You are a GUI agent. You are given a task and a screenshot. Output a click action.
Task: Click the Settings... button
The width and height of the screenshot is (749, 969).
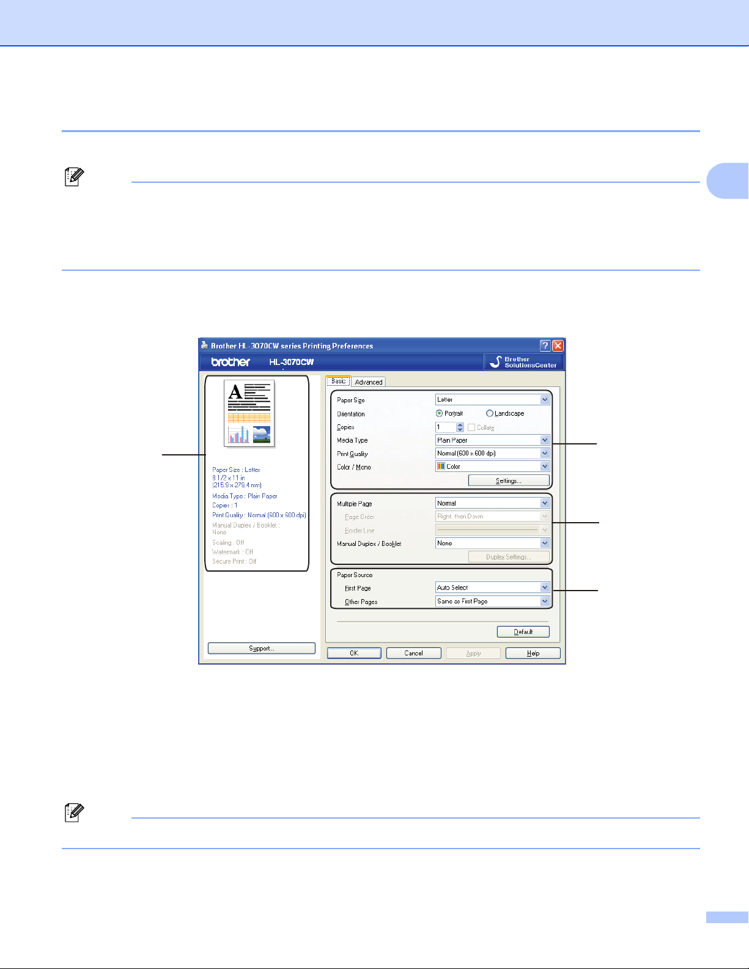pyautogui.click(x=509, y=481)
